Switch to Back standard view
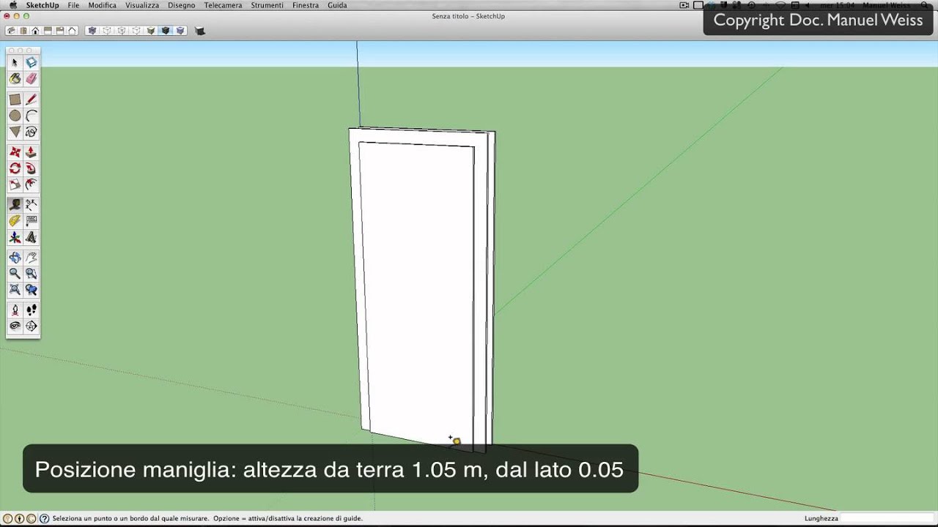 pyautogui.click(x=60, y=31)
